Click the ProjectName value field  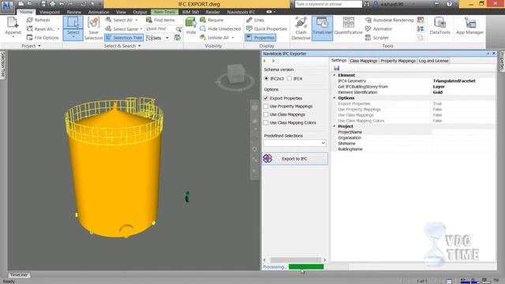pos(463,132)
